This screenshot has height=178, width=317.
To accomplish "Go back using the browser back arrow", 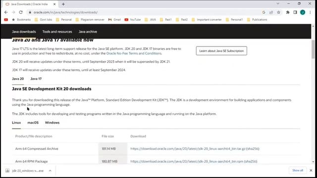I will point(6,12).
